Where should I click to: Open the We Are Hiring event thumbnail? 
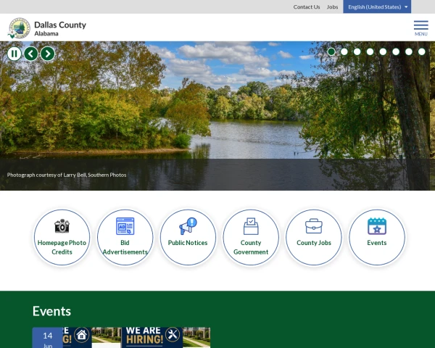coord(121,337)
